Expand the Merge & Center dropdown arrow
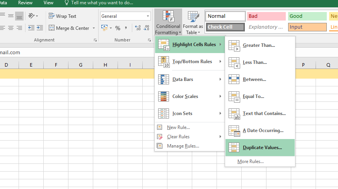 click(x=94, y=28)
